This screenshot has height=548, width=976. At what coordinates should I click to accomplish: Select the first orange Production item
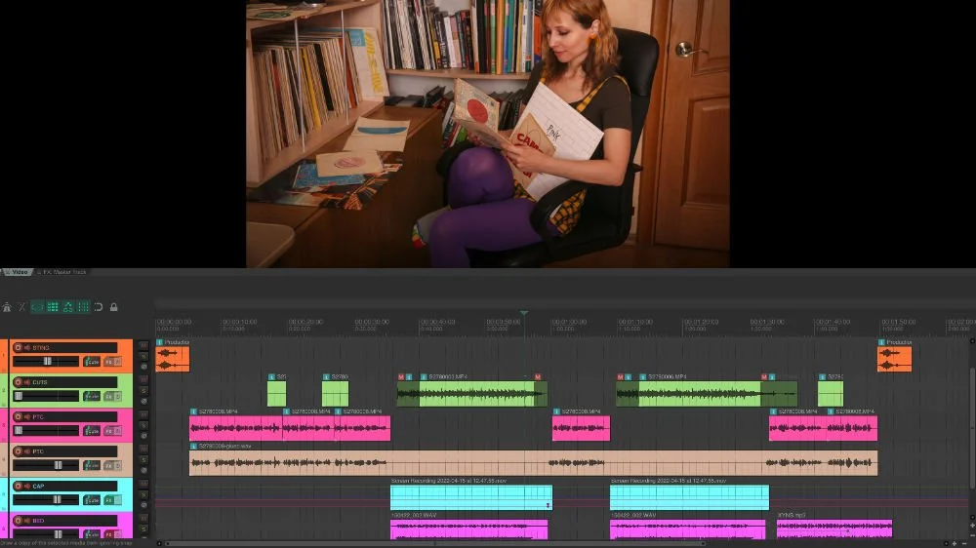(x=173, y=360)
